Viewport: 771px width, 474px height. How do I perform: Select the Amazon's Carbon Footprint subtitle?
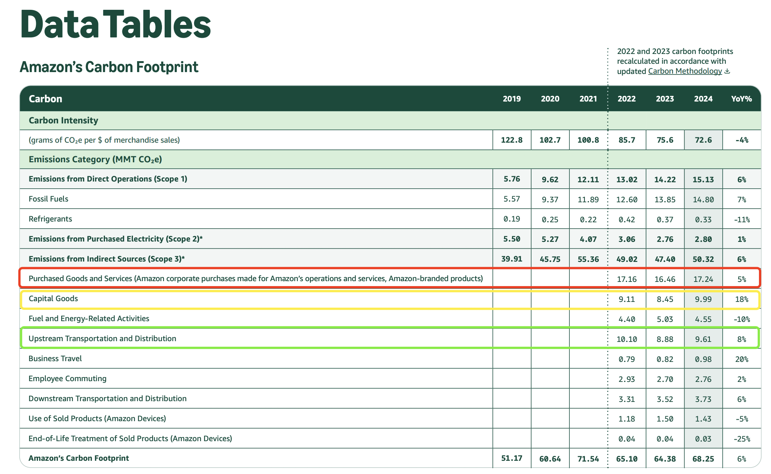pyautogui.click(x=109, y=67)
